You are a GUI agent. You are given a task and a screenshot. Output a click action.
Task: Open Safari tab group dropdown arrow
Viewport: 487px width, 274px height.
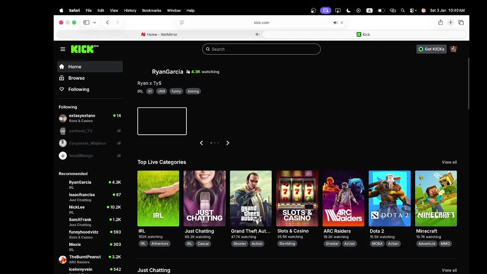click(94, 22)
